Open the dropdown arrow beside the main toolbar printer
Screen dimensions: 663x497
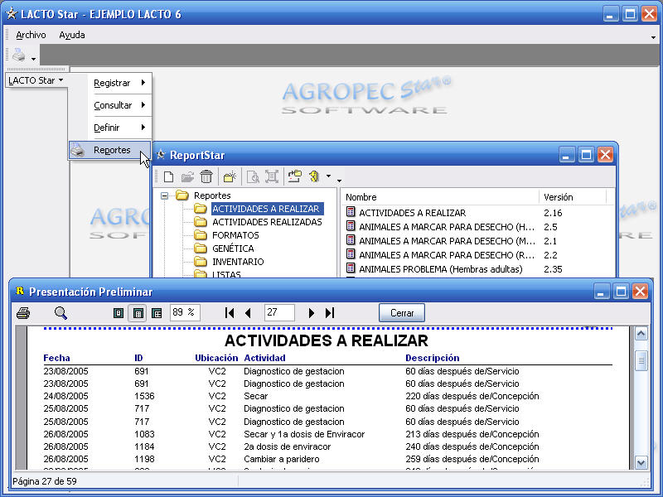(x=33, y=59)
